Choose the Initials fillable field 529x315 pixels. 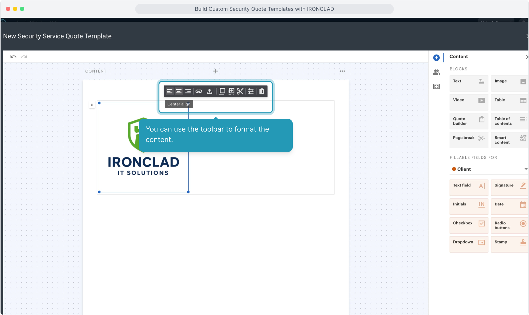tap(469, 206)
